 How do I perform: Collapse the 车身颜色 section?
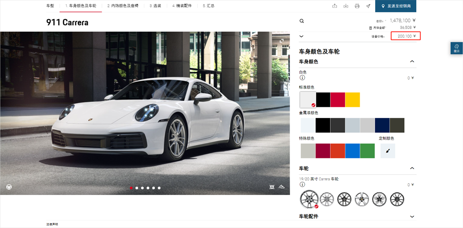[412, 61]
